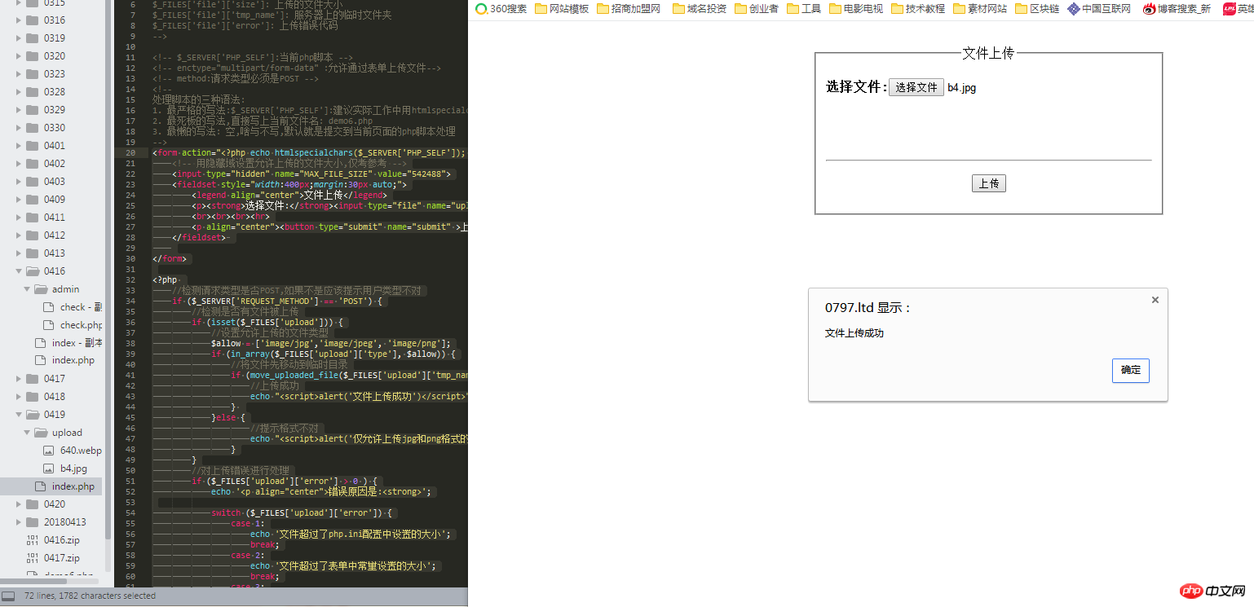Click the 0420 folder icon
Screen dimensions: 1254x607
click(33, 504)
